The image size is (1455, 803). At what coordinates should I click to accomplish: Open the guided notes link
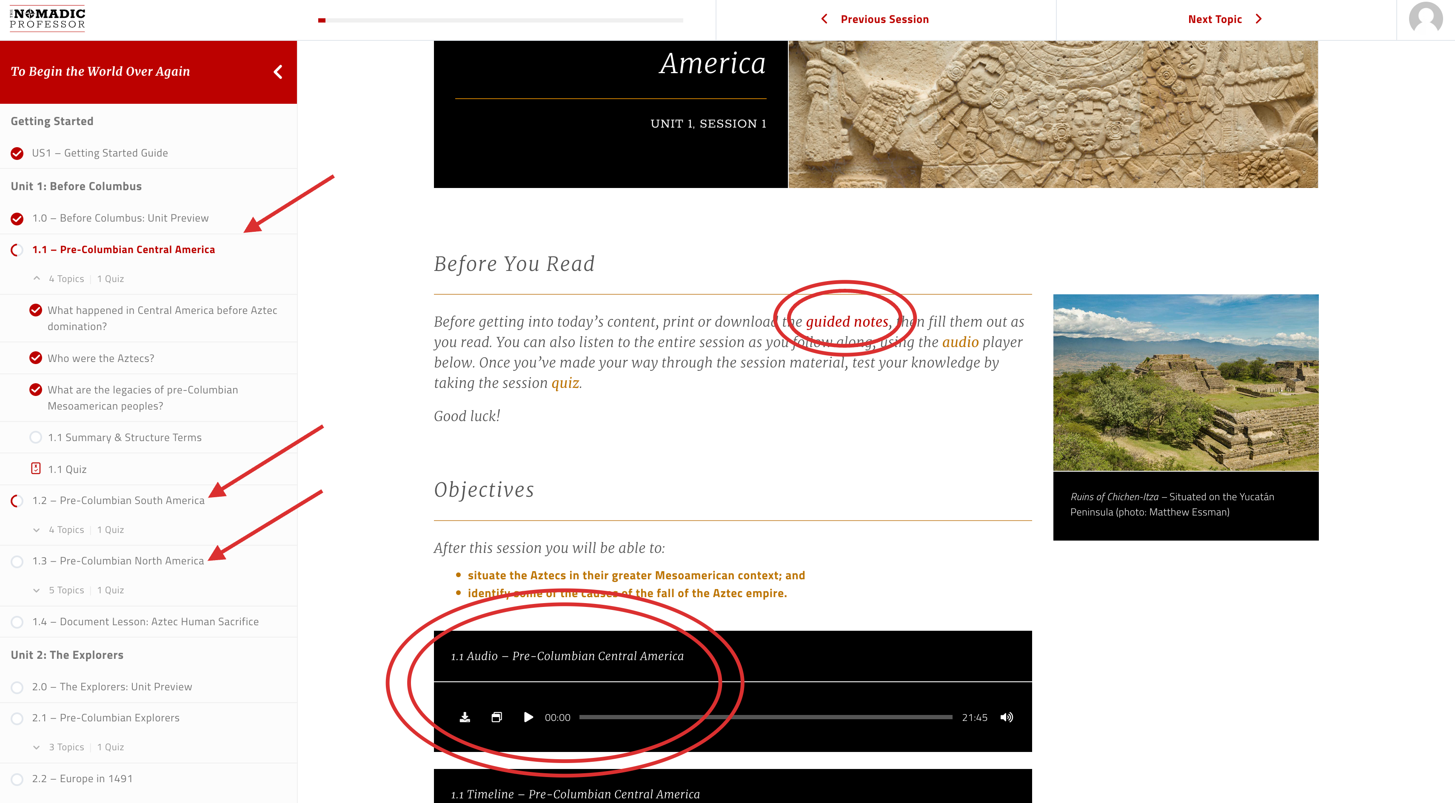point(847,321)
